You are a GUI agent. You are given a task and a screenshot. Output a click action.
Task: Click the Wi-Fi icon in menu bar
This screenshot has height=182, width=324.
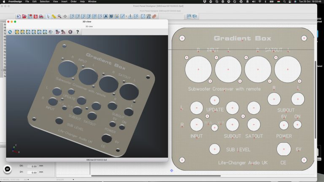tap(259, 1)
